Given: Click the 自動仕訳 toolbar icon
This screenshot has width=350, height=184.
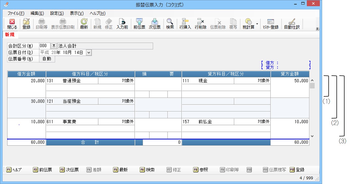Looking at the screenshot, I should click(292, 24).
